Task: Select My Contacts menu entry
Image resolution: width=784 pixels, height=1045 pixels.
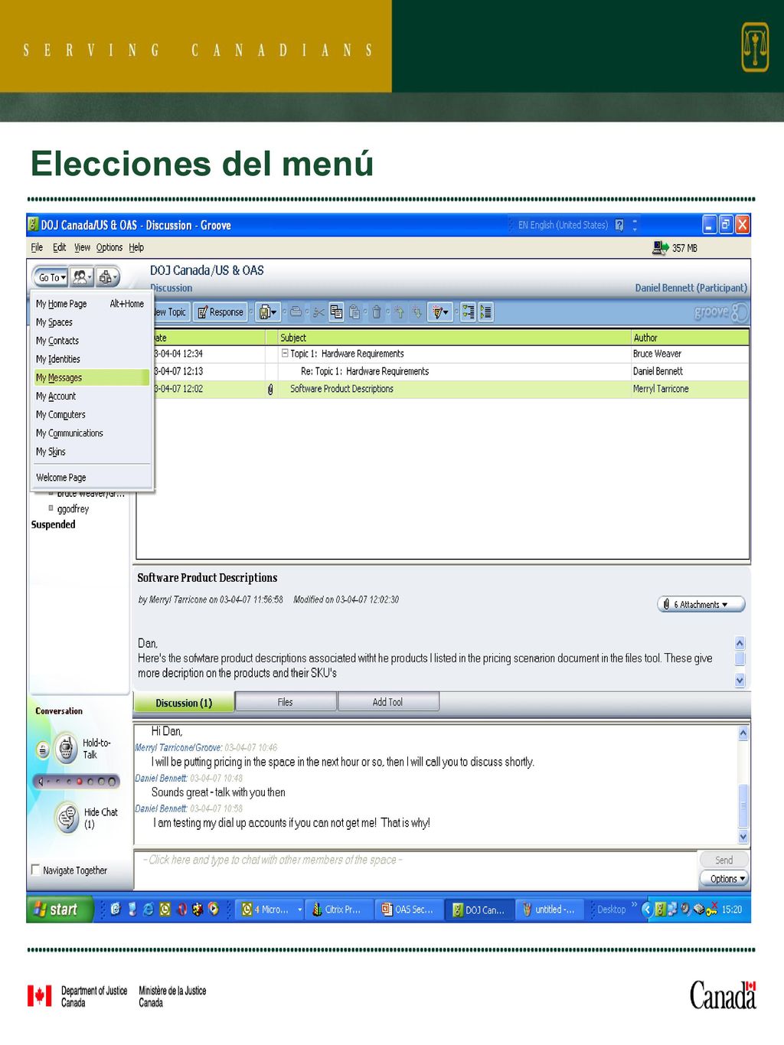Action: pyautogui.click(x=90, y=341)
